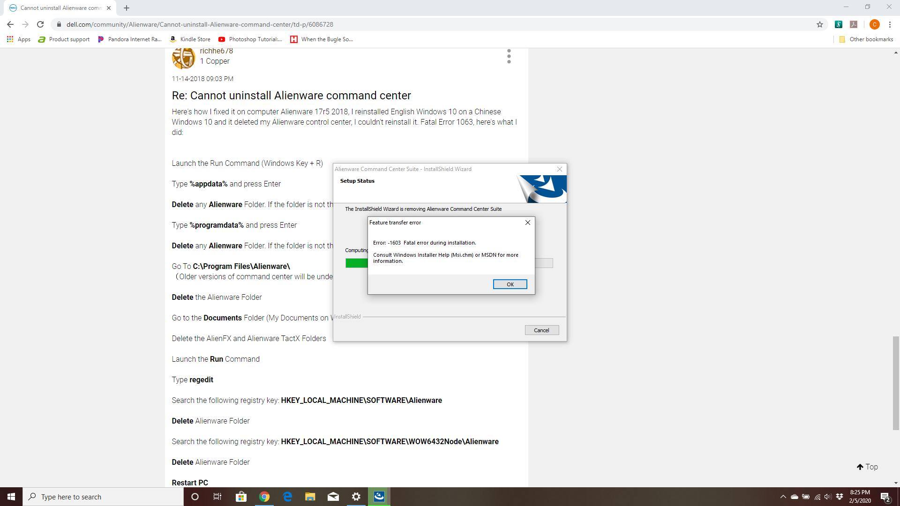Open Task View in the taskbar

(x=217, y=497)
